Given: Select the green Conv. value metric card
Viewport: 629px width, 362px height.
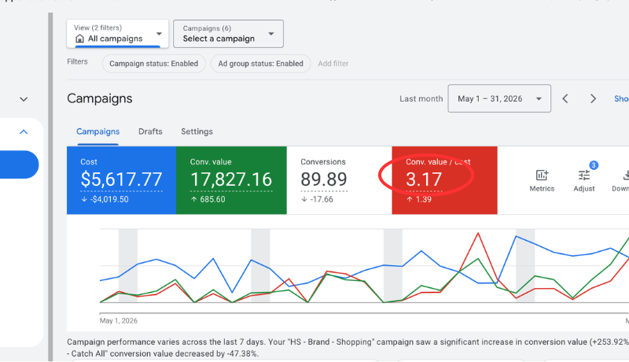Looking at the screenshot, I should click(x=231, y=180).
